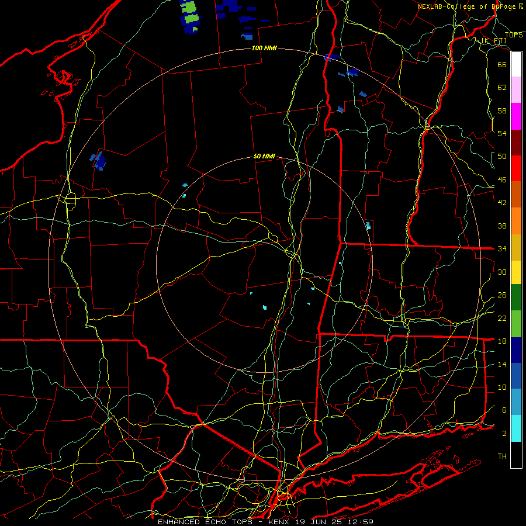Select the navy blue legend swatch
Image resolution: width=526 pixels, height=526 pixels.
516,350
